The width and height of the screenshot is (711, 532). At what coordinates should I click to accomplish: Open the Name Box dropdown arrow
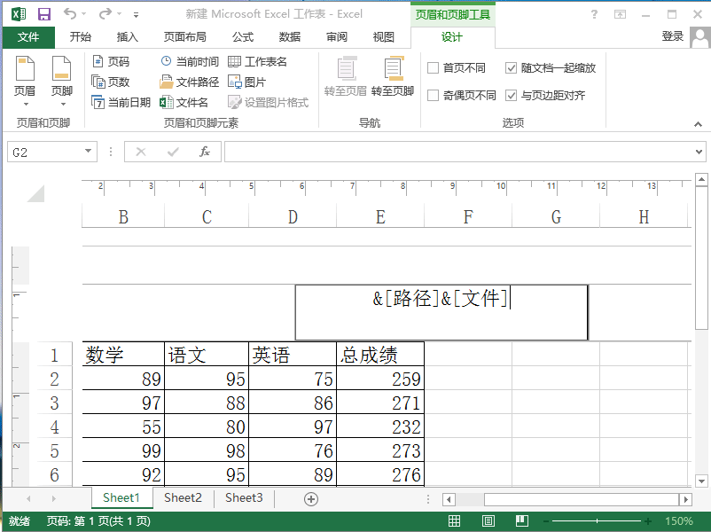(x=87, y=151)
